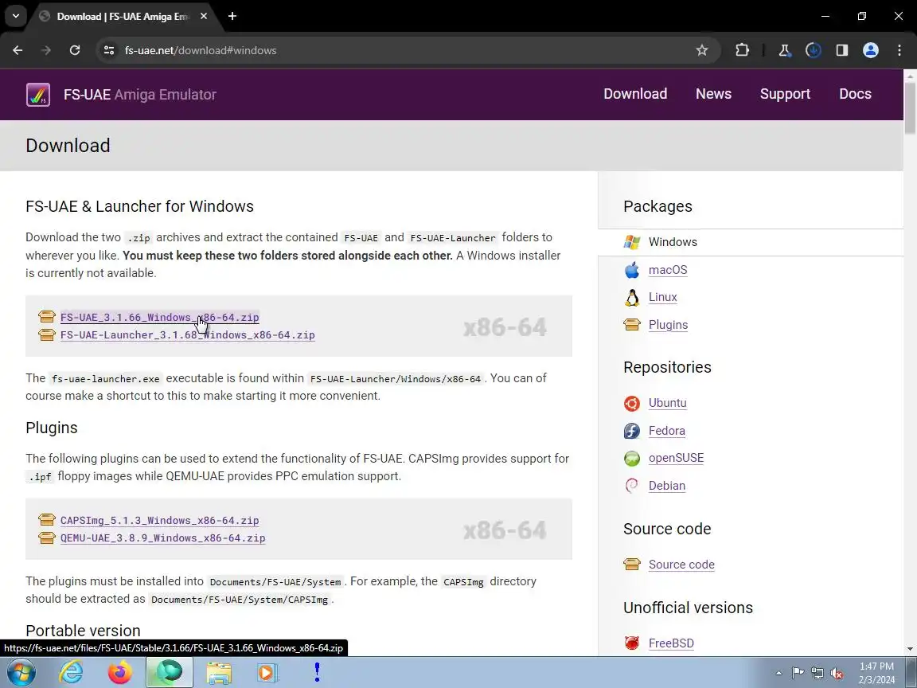The image size is (917, 688).
Task: Open the Debian repository link
Action: coord(667,486)
